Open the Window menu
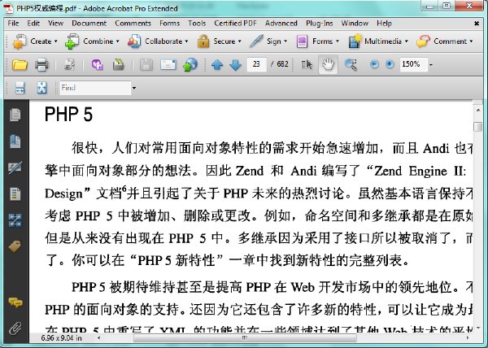Screen dimensions: 488x348 click(x=355, y=24)
